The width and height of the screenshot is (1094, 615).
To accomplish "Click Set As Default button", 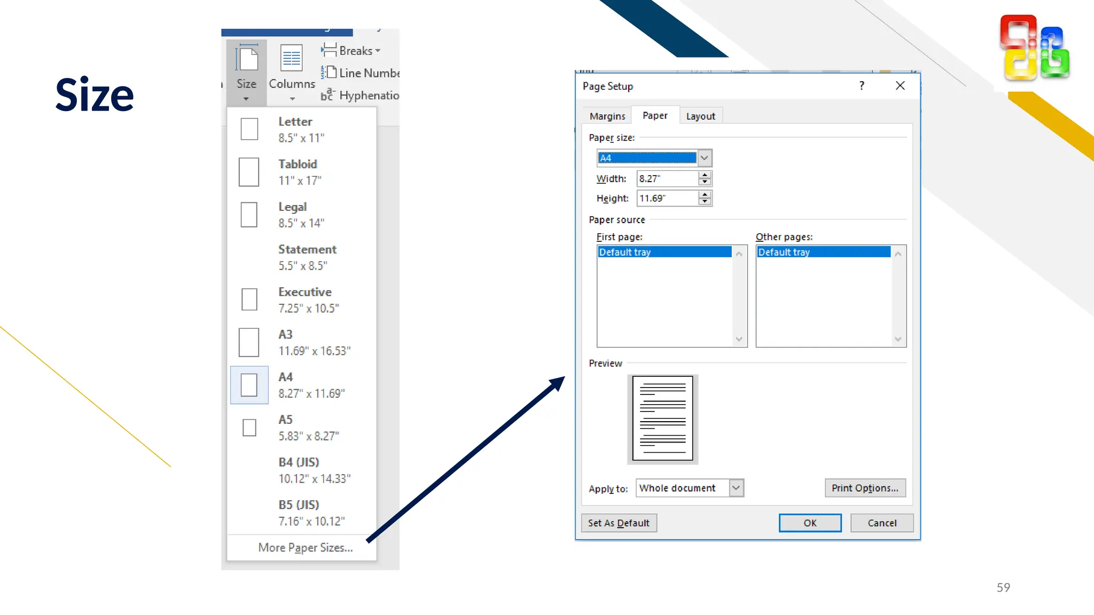I will tap(619, 523).
